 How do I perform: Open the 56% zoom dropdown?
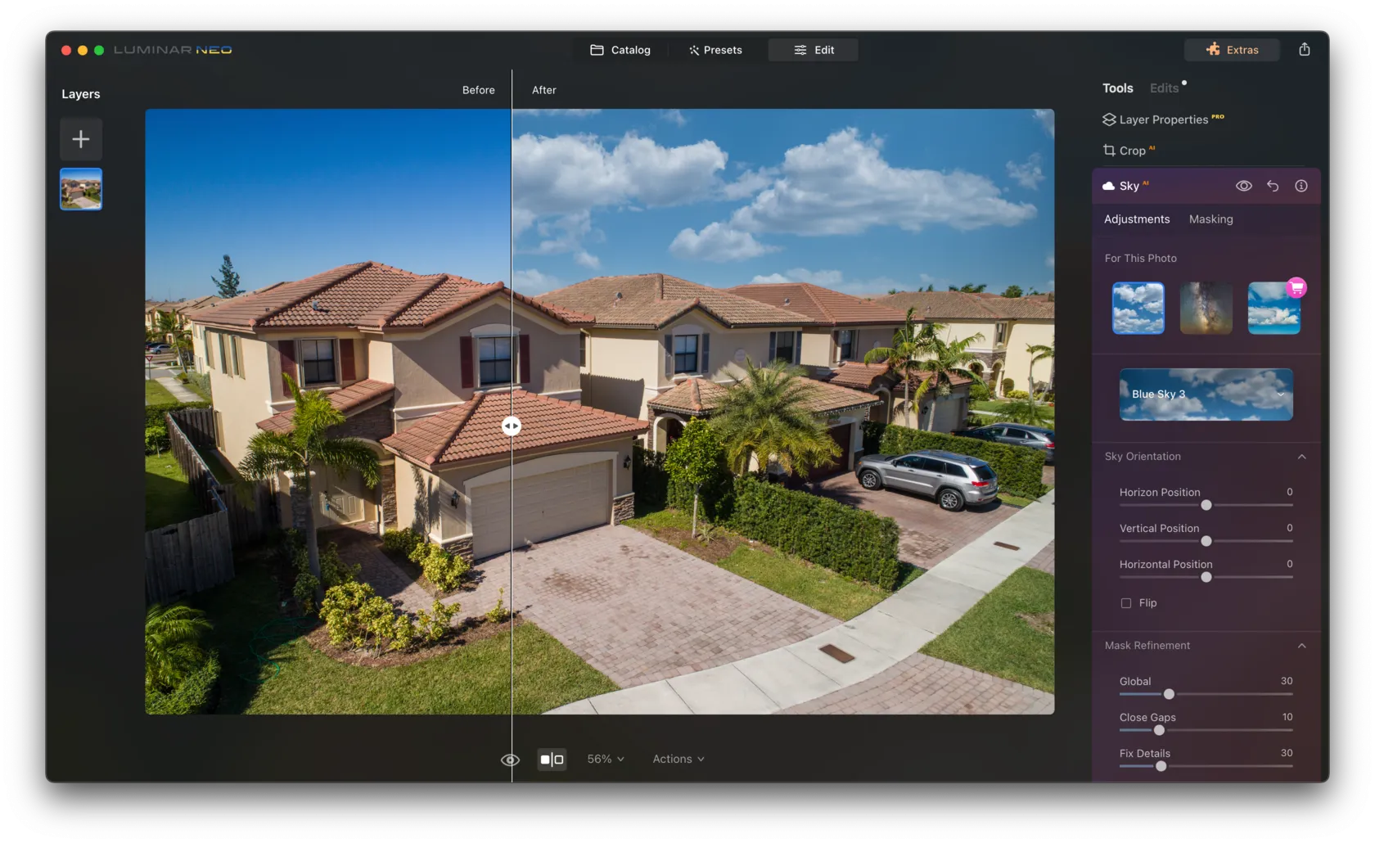coord(605,760)
